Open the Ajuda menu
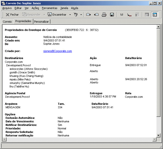The image size is (163, 149). [74, 8]
